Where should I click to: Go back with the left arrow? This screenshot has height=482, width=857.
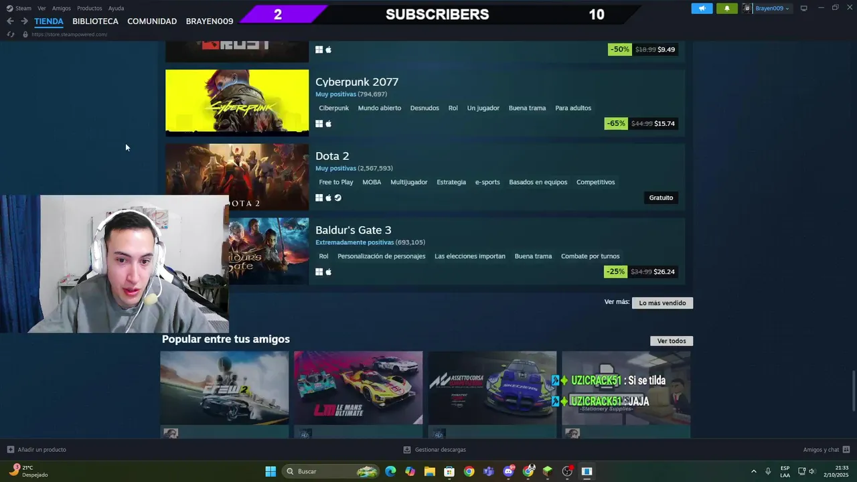[10, 21]
